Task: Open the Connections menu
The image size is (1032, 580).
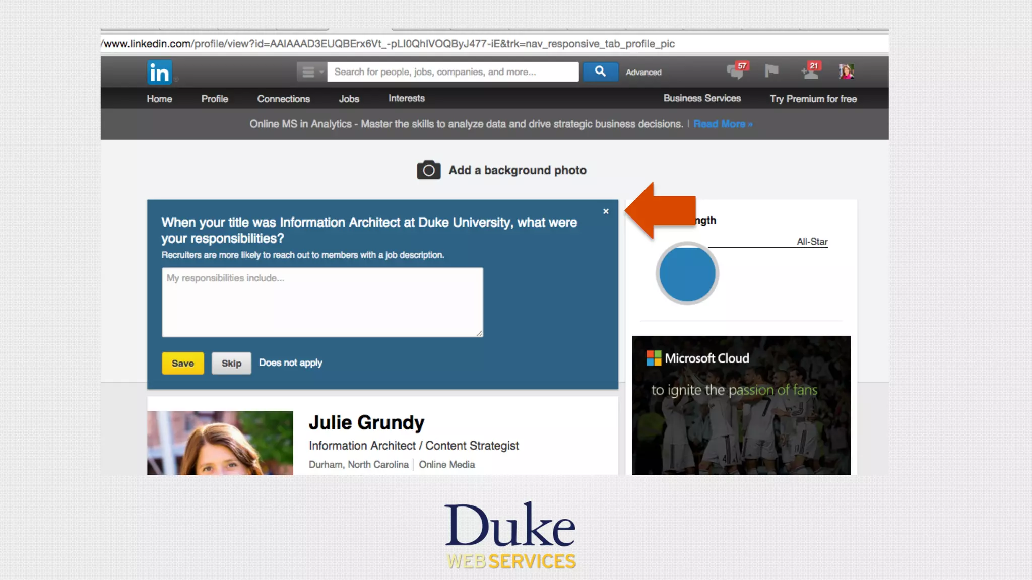Action: [x=283, y=99]
